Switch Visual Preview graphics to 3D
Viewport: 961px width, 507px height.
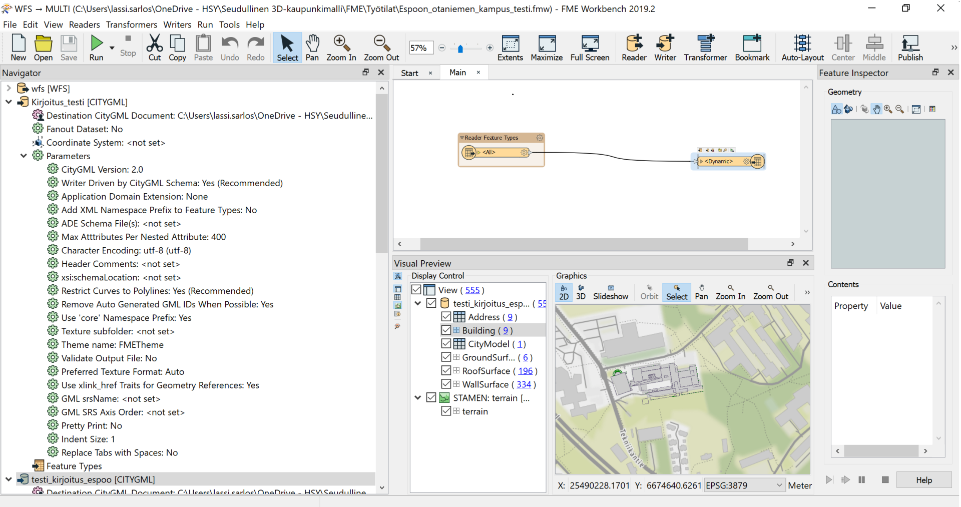(581, 292)
